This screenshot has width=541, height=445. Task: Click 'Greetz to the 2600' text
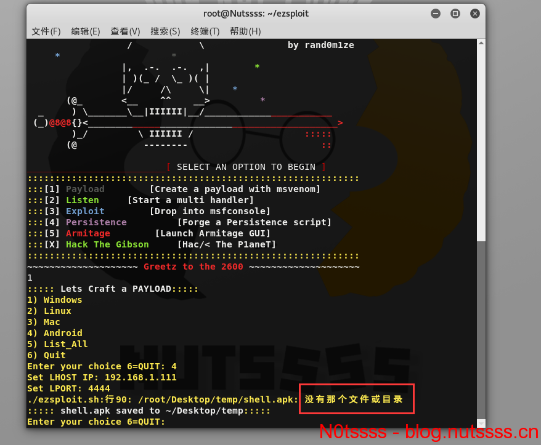[193, 267]
